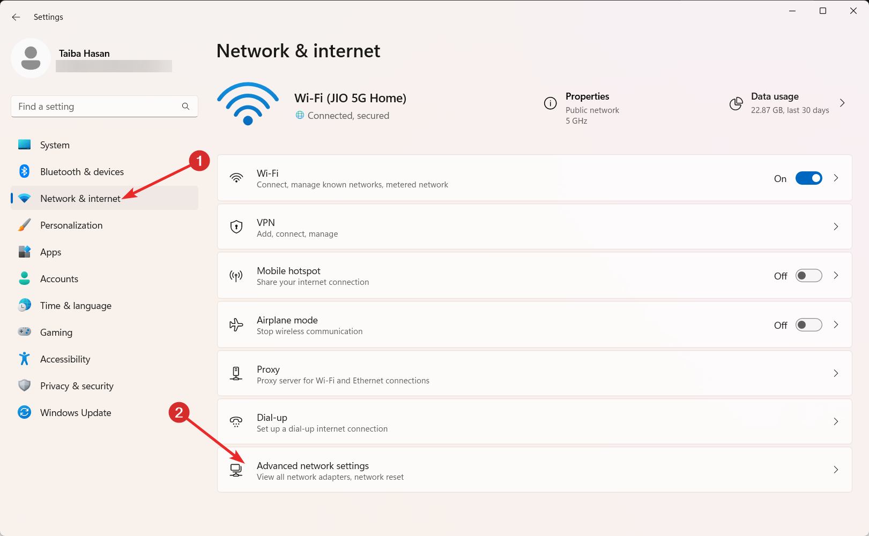The height and width of the screenshot is (536, 869).
Task: Turn on Airplane mode toggle
Action: coord(808,324)
